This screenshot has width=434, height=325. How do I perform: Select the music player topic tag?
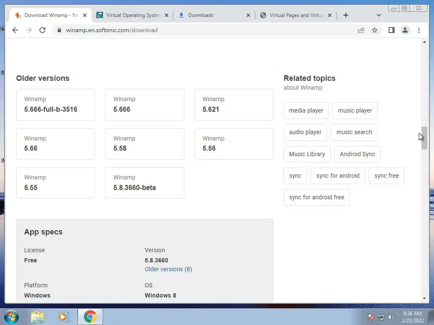click(355, 110)
